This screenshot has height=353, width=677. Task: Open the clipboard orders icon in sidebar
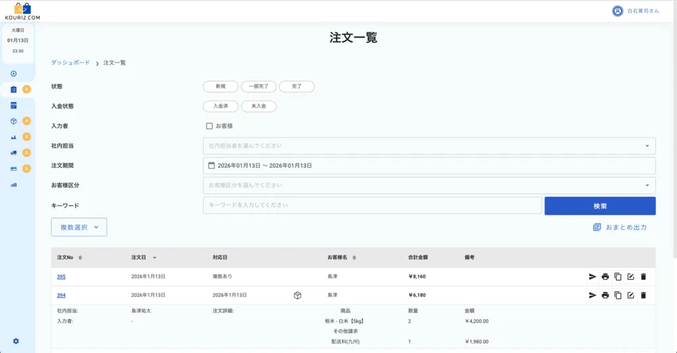pyautogui.click(x=14, y=89)
